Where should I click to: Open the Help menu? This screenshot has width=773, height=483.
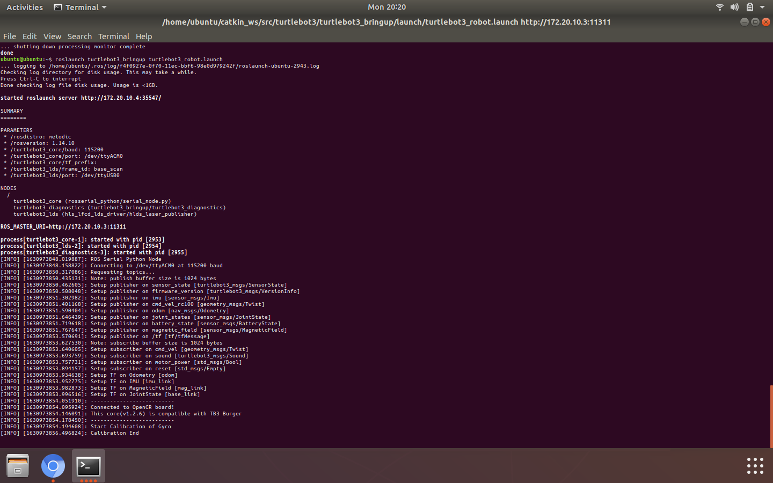point(144,36)
